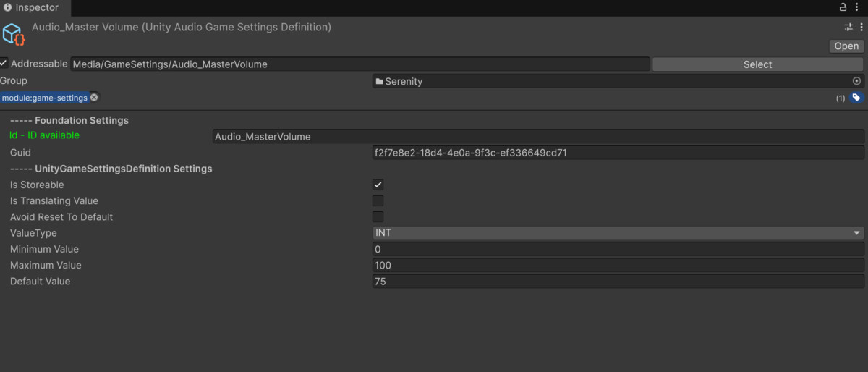Open the component kebab menu beside presets

861,27
